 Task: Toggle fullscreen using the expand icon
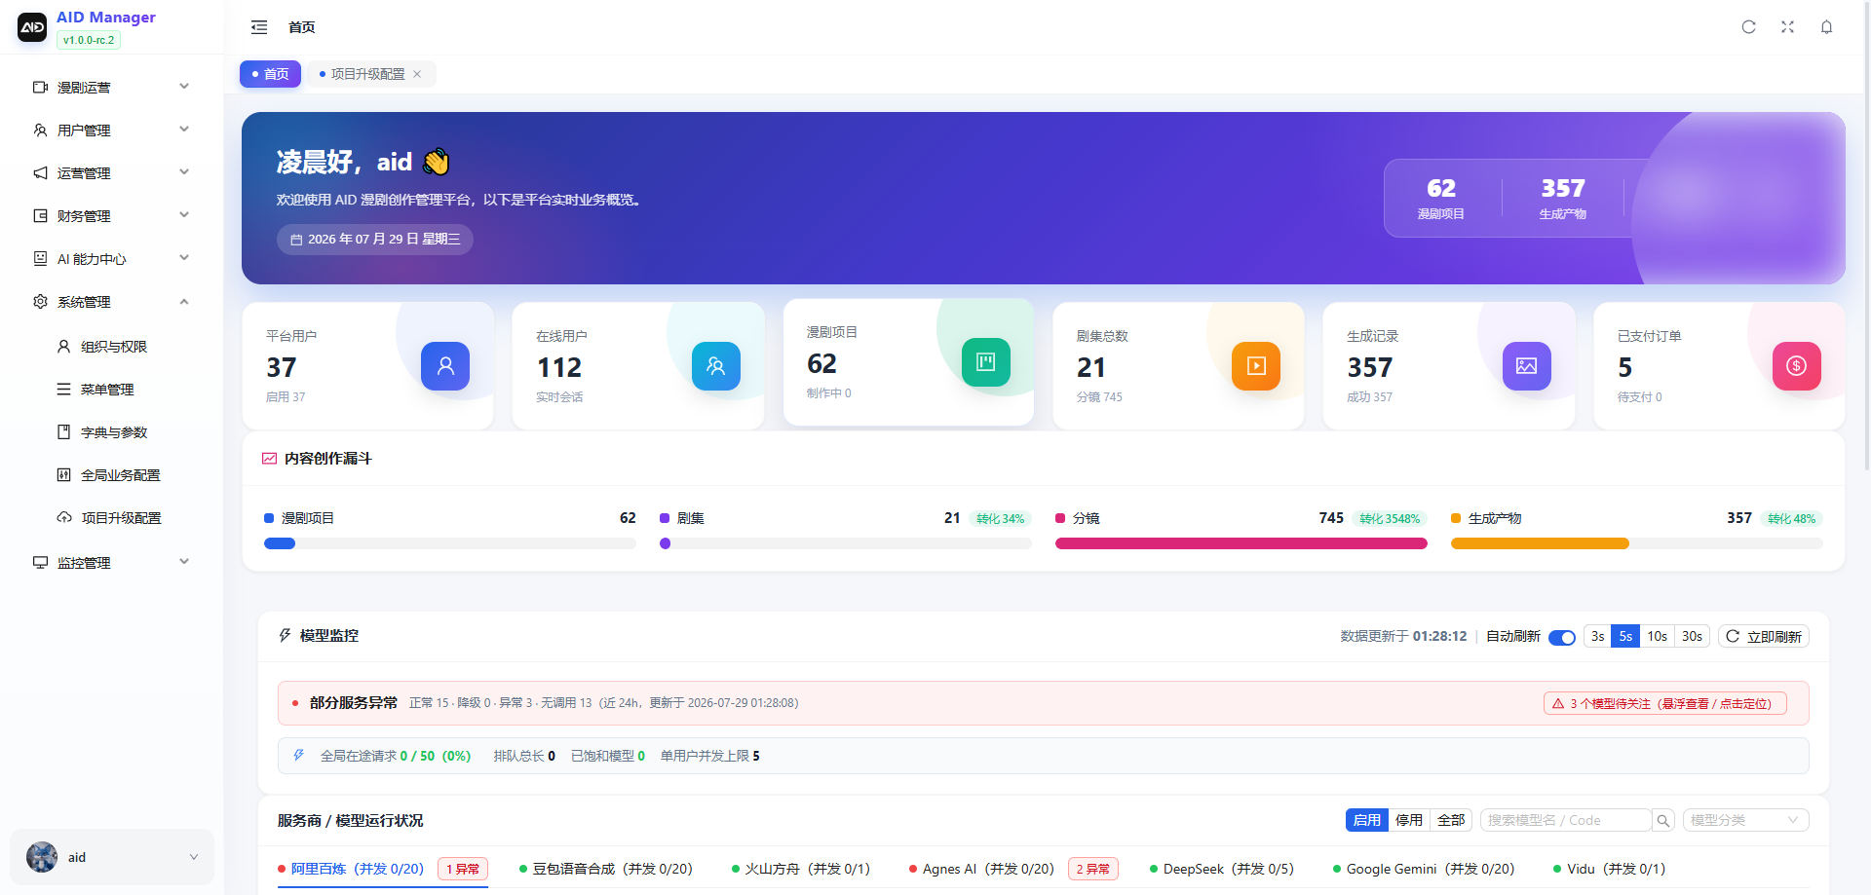tap(1788, 27)
